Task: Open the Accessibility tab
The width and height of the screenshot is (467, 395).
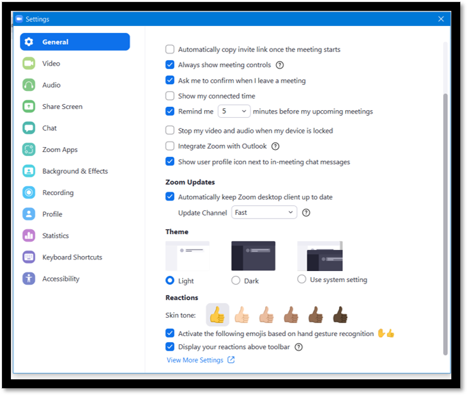Action: (x=75, y=279)
